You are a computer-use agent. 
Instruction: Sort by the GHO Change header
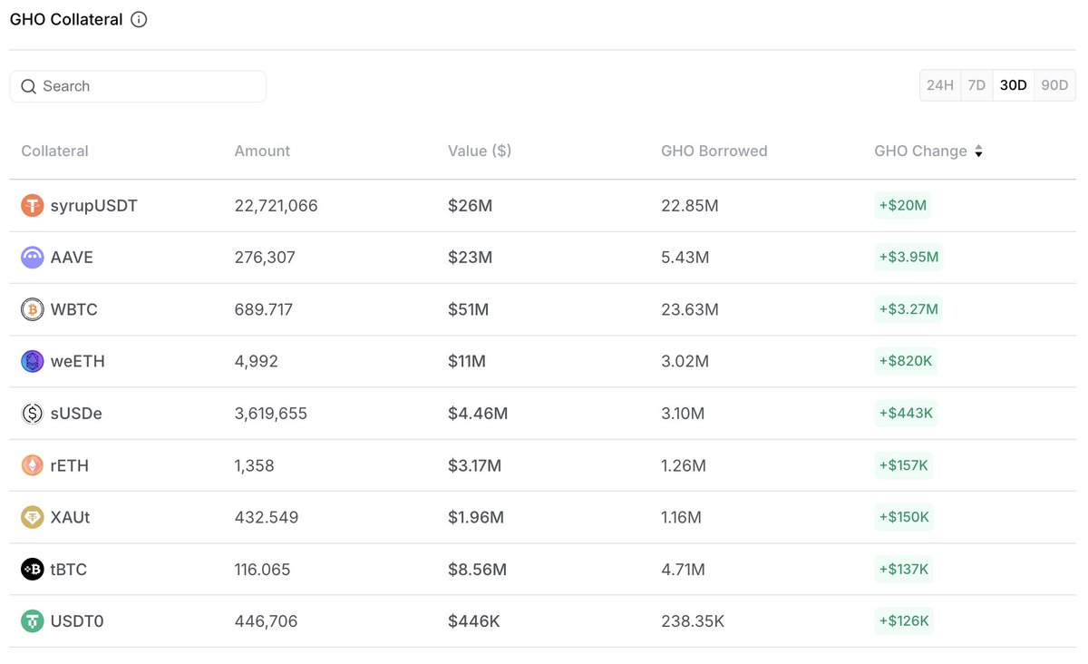[x=921, y=151]
